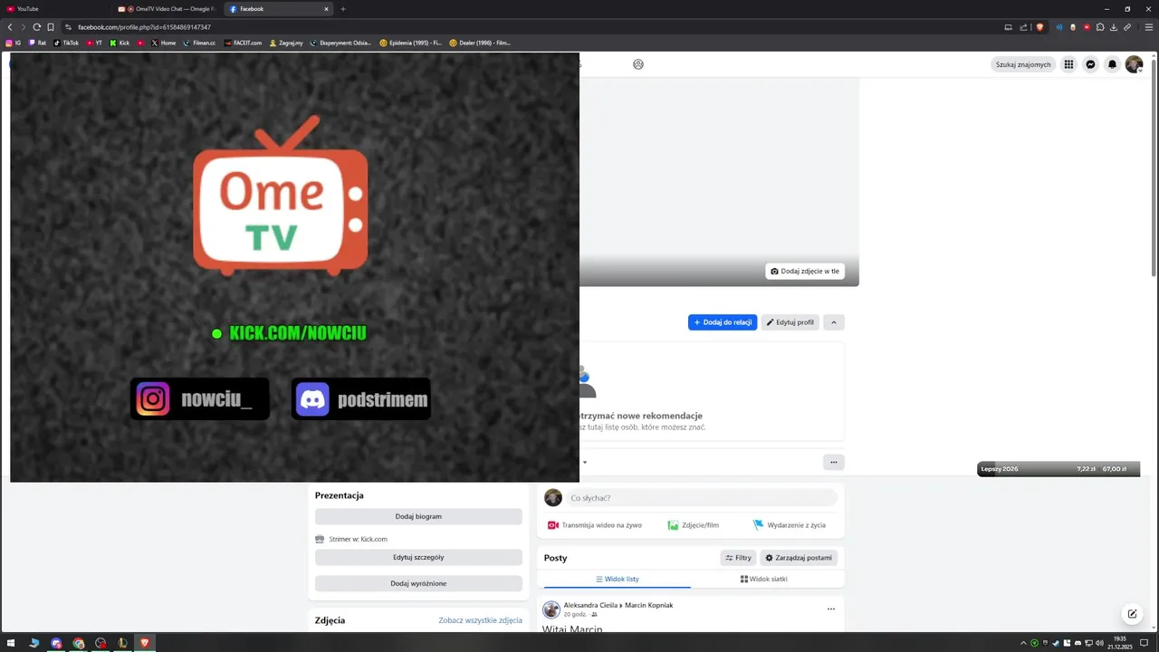Open a new browser tab
The width and height of the screenshot is (1159, 652).
pos(343,9)
